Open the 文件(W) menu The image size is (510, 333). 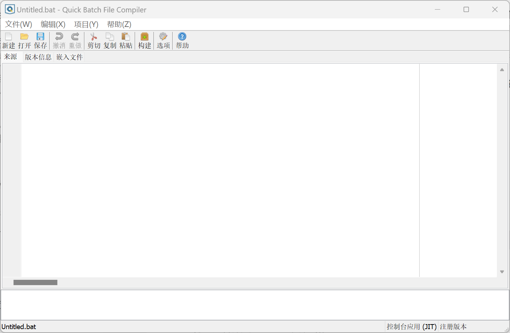point(18,24)
